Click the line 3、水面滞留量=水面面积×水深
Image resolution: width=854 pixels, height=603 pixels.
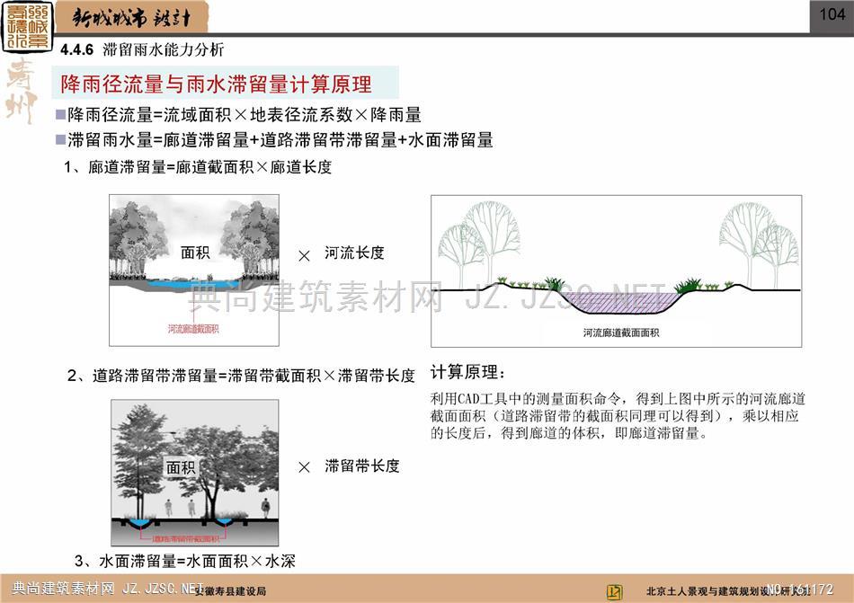click(x=185, y=561)
